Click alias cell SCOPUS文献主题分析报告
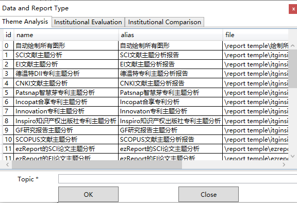297x203 pixels. pyautogui.click(x=171, y=140)
